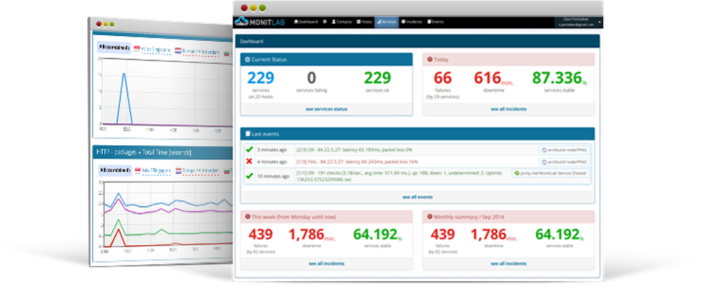Click the '3 minutes ago' timestamp
Image resolution: width=704 pixels, height=286 pixels.
pyautogui.click(x=272, y=149)
